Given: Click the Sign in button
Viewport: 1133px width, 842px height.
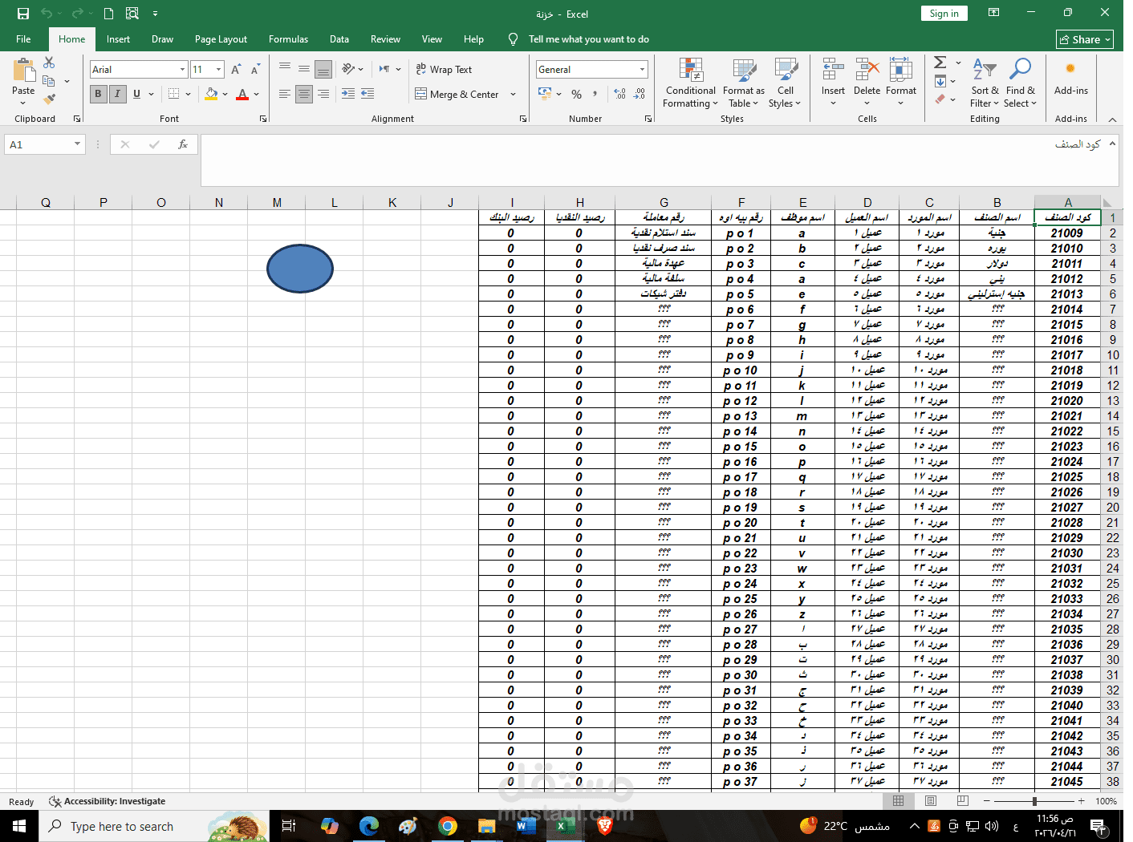Looking at the screenshot, I should [x=944, y=14].
